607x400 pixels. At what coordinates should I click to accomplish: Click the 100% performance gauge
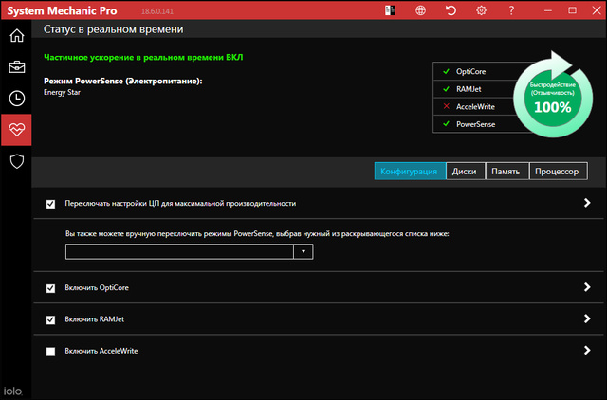(x=551, y=100)
